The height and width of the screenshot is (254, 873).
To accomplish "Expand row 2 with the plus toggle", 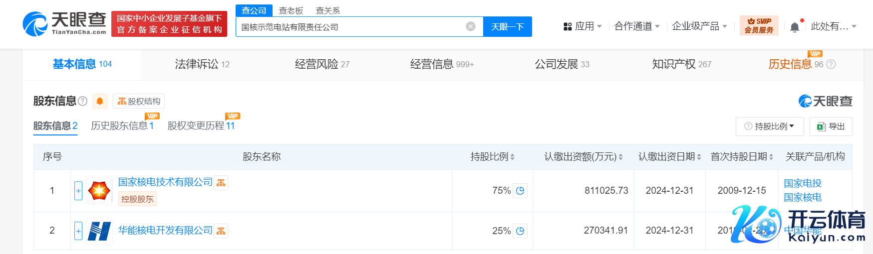I will coord(78,231).
